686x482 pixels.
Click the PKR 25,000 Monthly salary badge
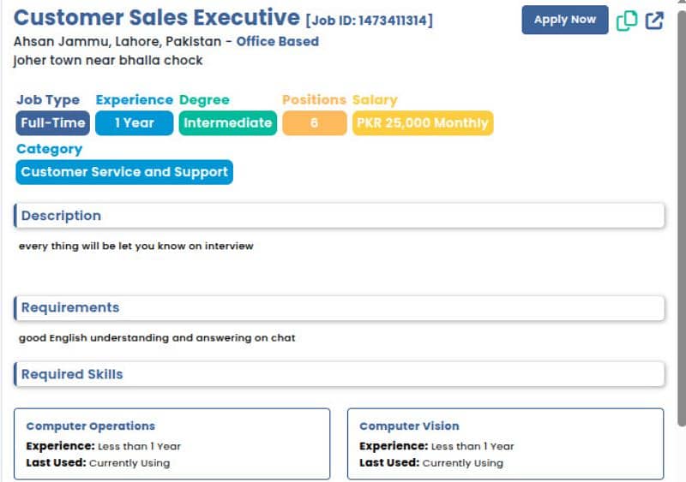(x=423, y=122)
